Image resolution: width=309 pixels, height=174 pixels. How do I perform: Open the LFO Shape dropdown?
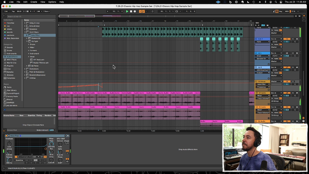tap(67, 143)
